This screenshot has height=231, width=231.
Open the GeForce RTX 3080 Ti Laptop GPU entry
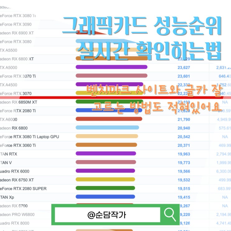30,137
